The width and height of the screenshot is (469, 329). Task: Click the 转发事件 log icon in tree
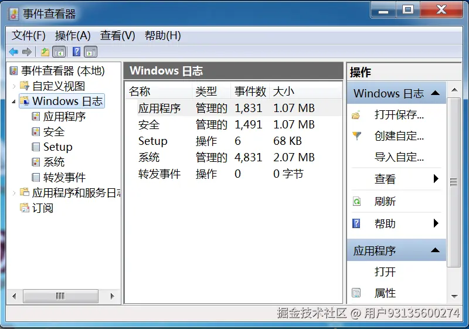[x=36, y=177]
